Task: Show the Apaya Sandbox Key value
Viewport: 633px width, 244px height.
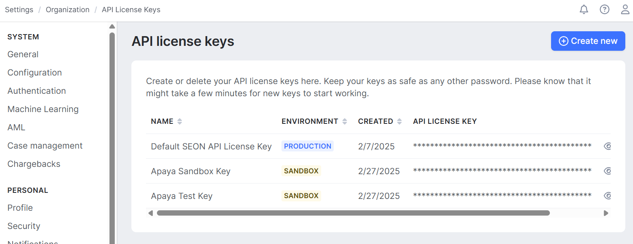Action: [607, 171]
